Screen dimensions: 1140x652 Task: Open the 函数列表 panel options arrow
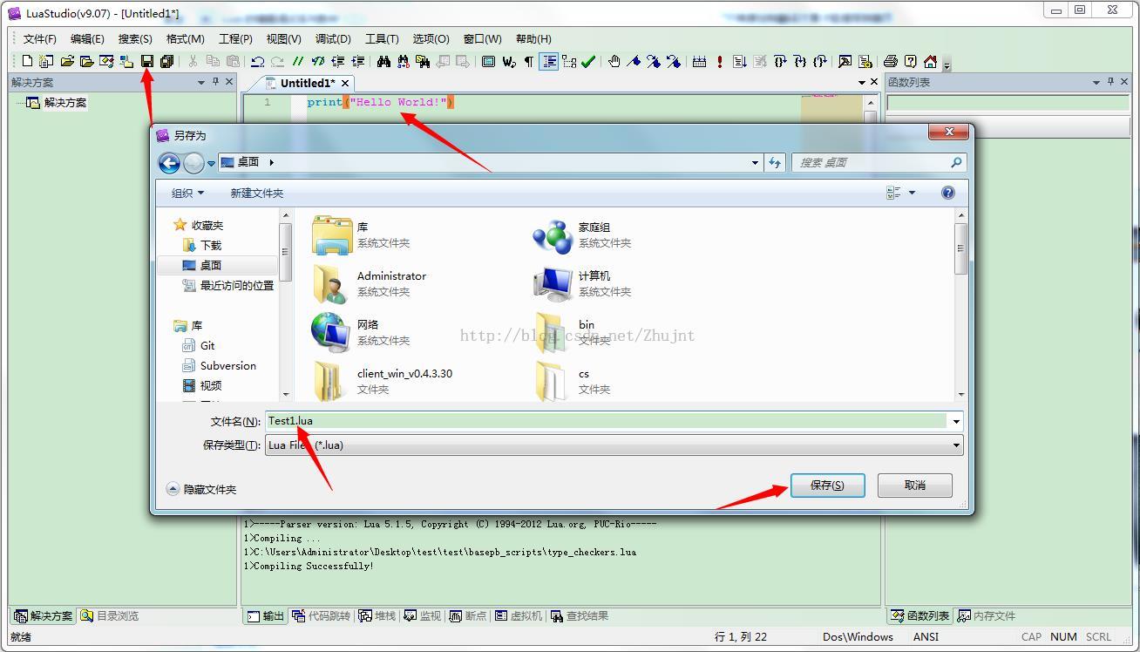(x=1096, y=82)
